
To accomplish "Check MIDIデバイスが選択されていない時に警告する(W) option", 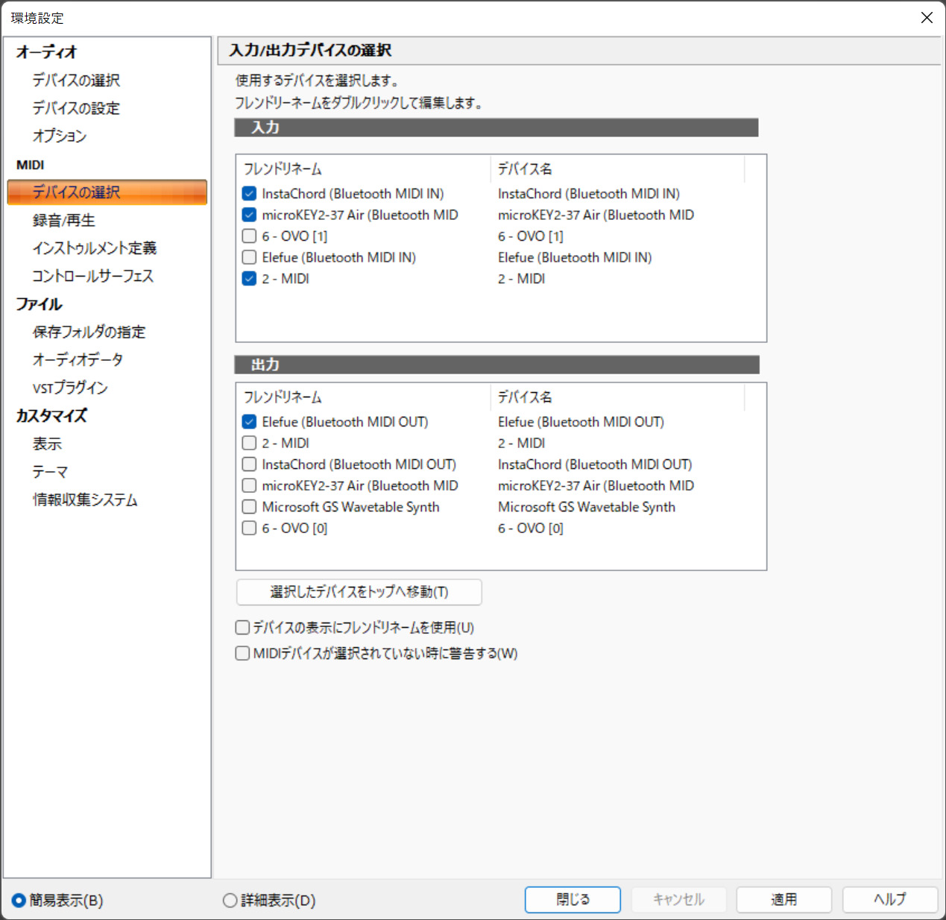I will coord(242,653).
